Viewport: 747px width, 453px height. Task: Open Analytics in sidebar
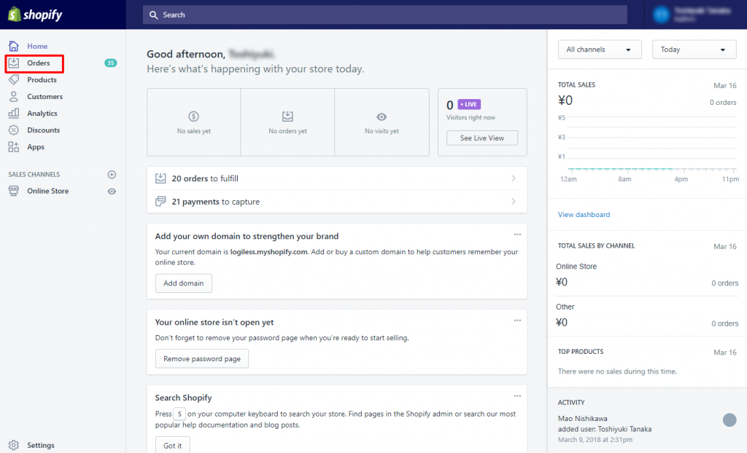coord(42,114)
